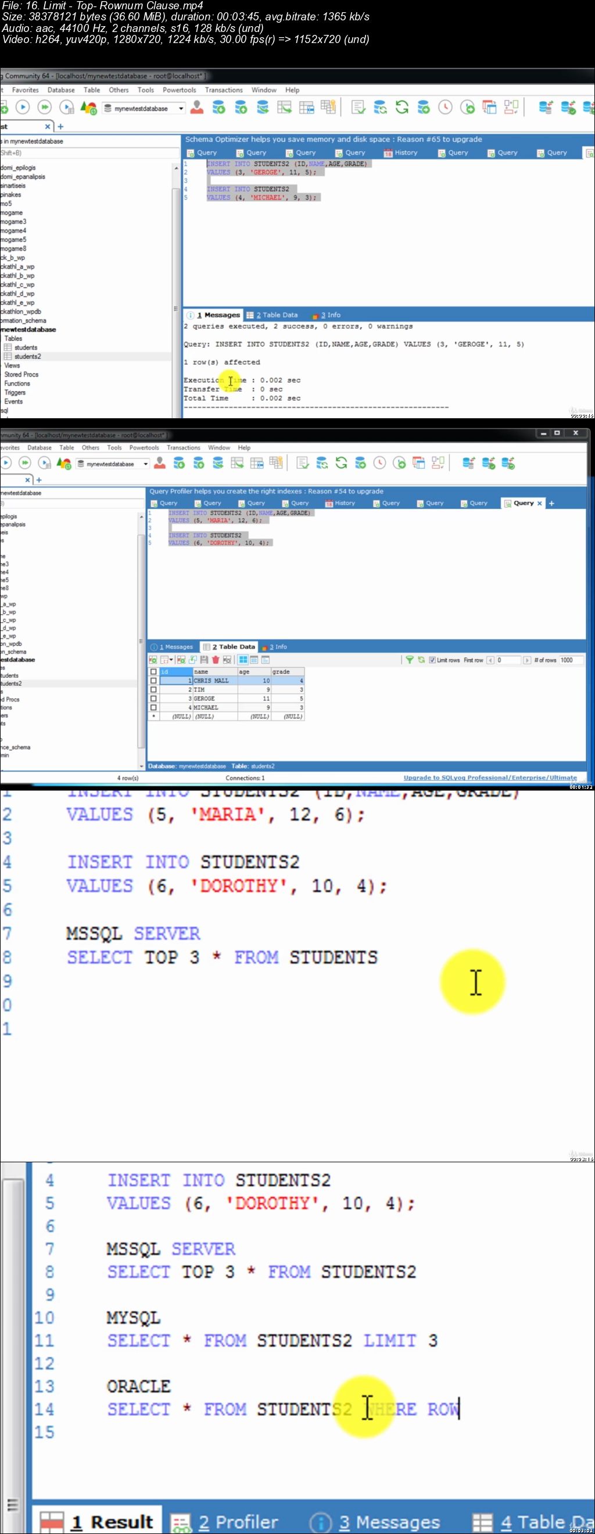Click the save floppy icon in Table Data toolbar

pos(204,660)
